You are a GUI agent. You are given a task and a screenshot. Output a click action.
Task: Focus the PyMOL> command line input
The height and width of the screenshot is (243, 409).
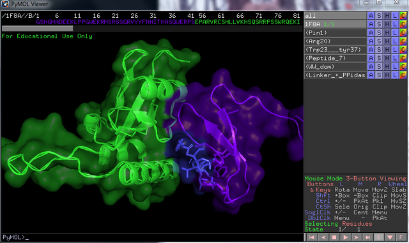(152, 237)
